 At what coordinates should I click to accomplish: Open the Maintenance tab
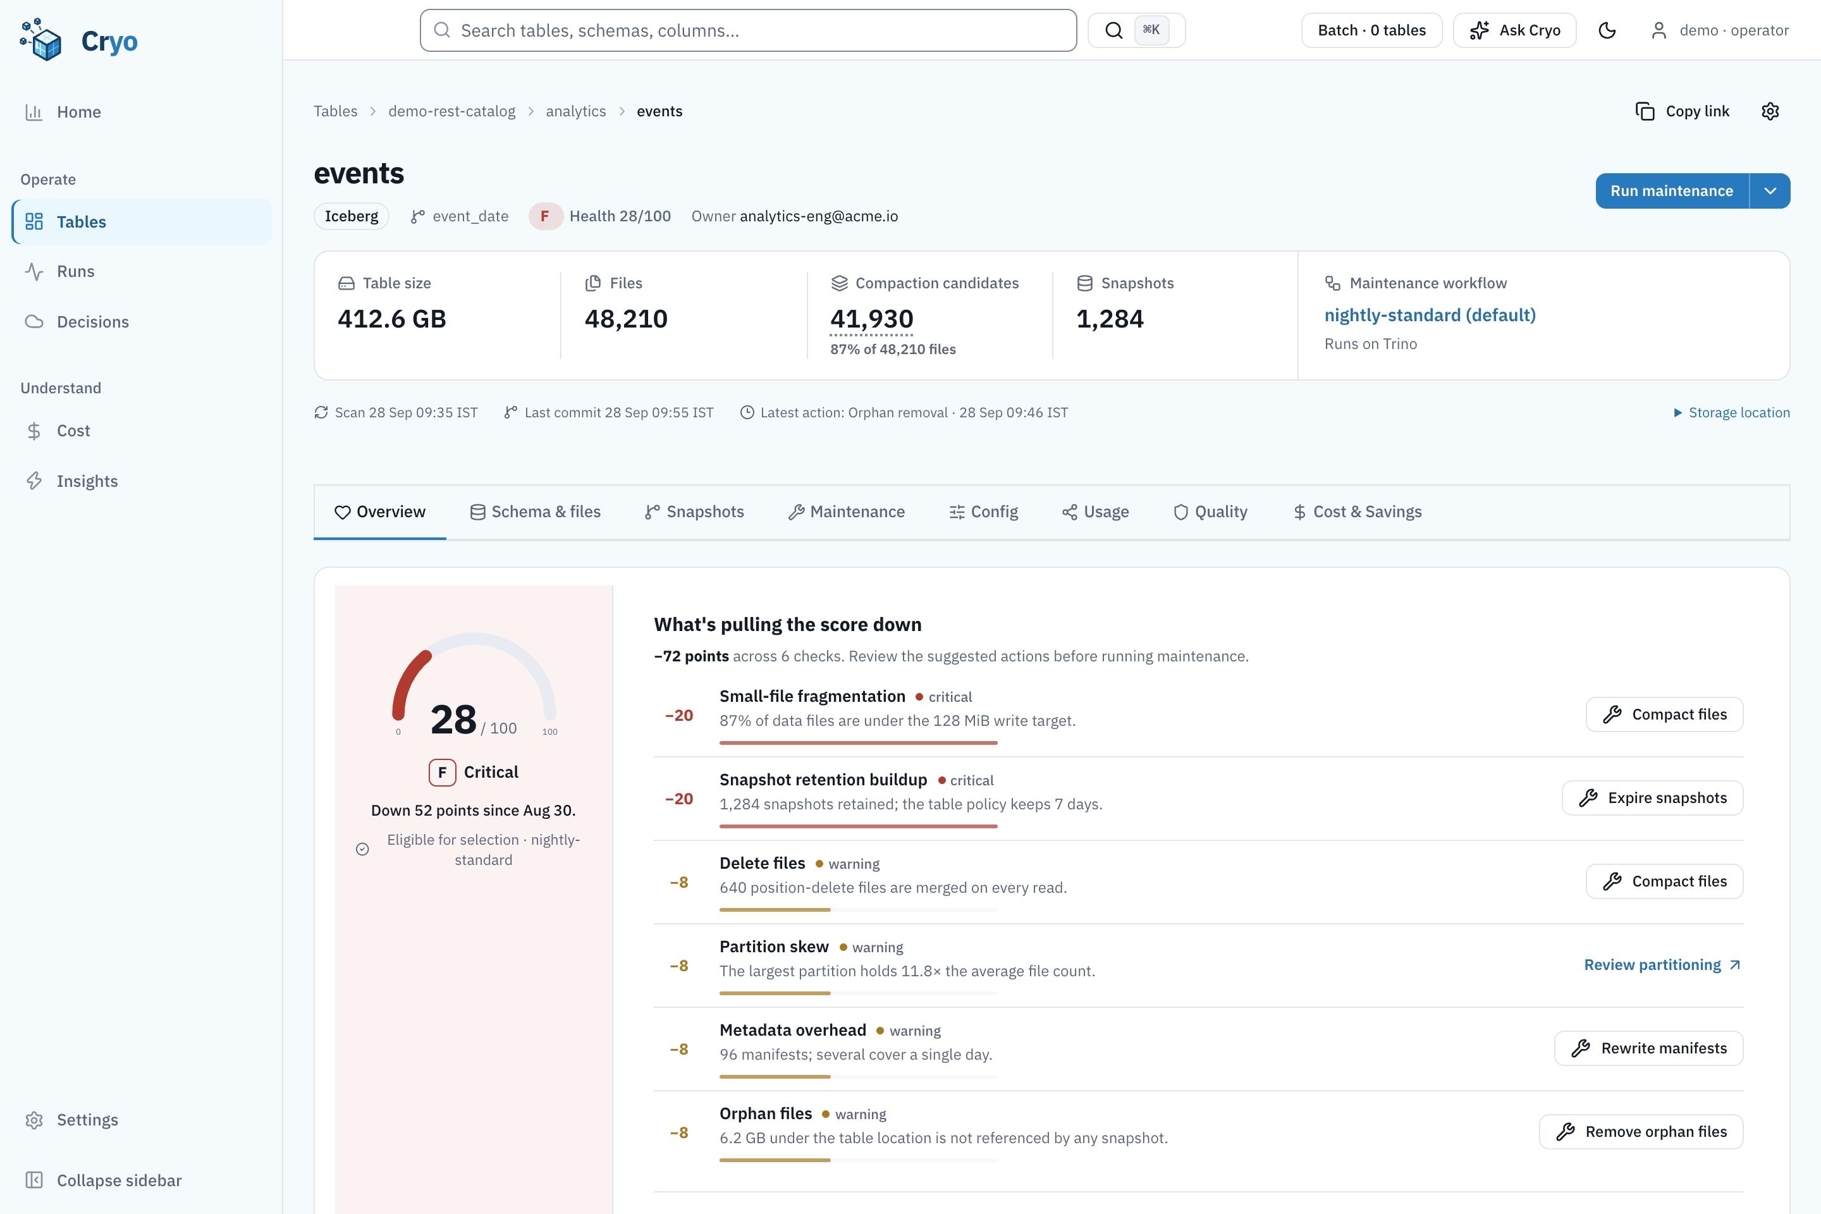[846, 512]
